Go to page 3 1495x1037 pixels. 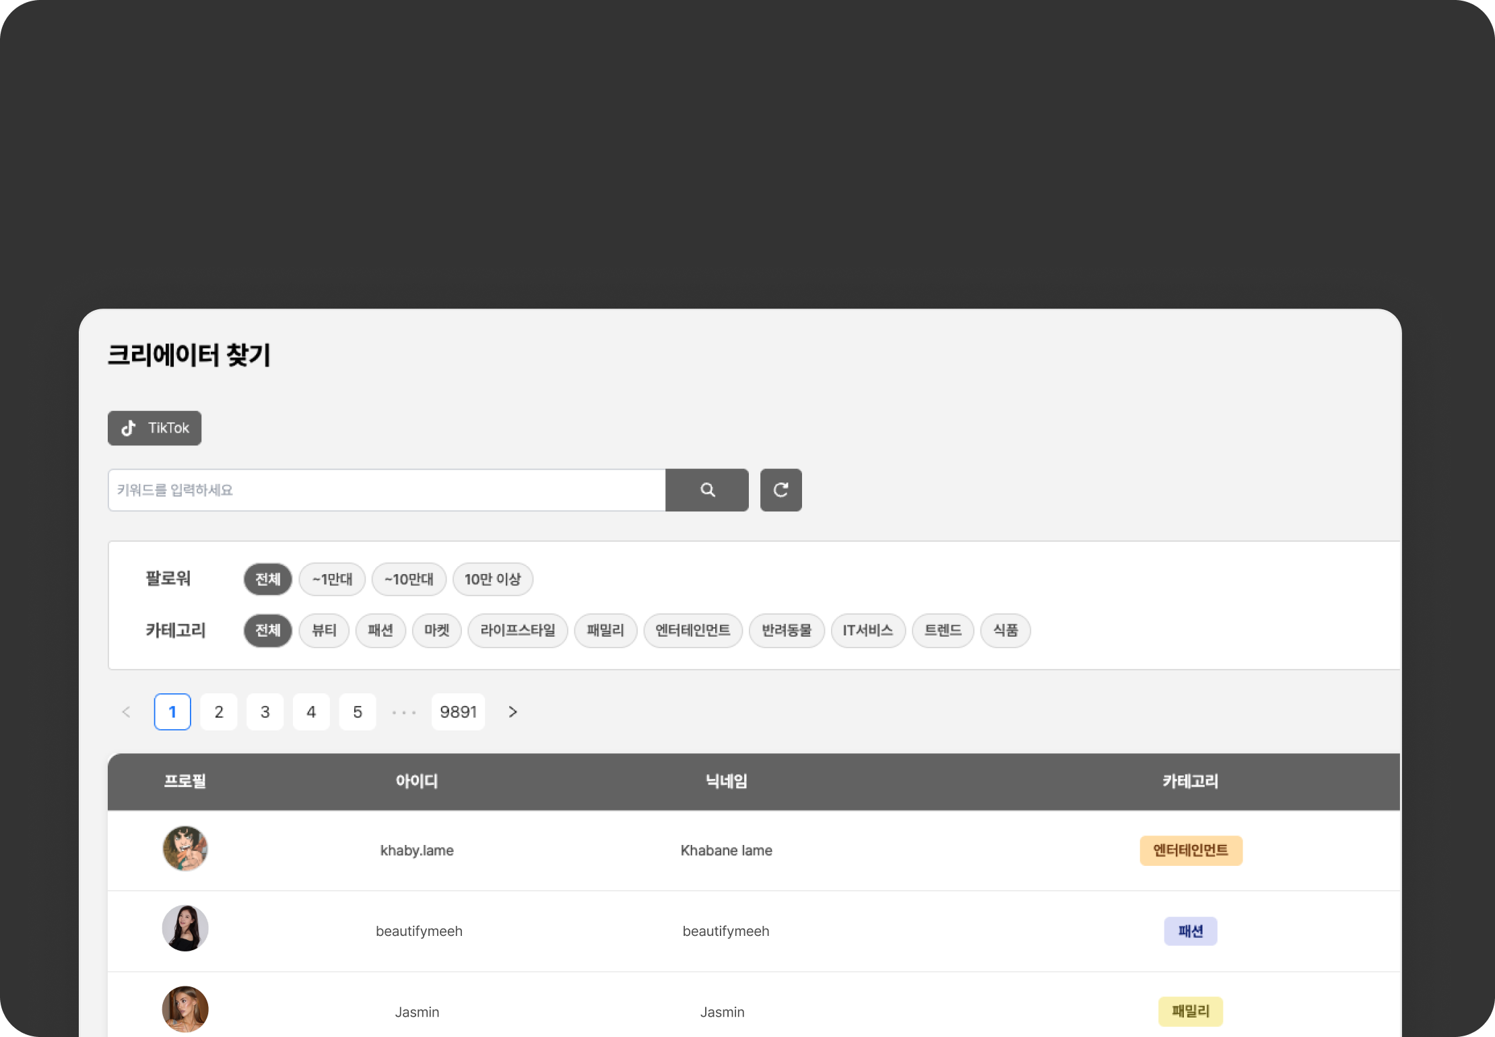point(265,712)
